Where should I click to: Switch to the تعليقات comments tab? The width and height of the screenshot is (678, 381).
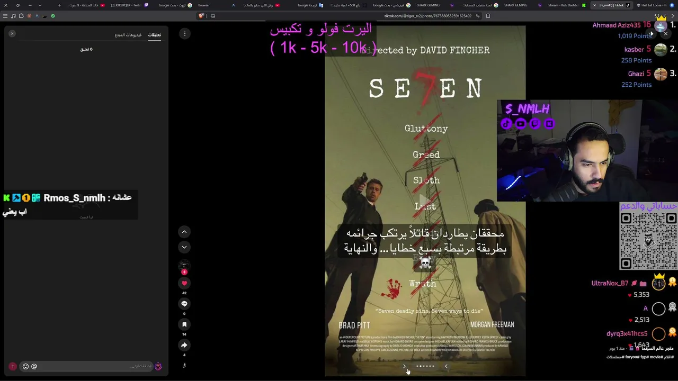tap(154, 35)
